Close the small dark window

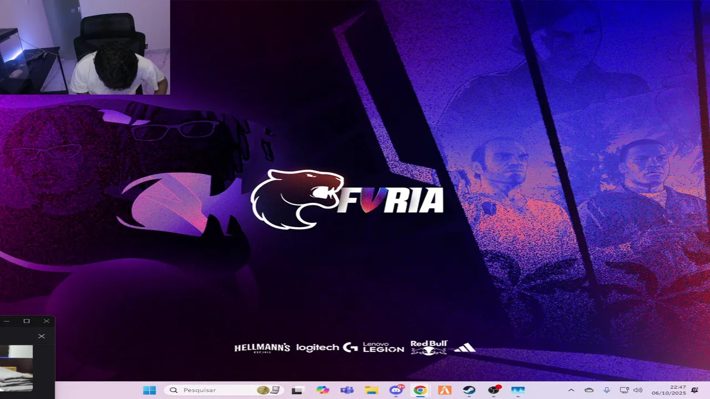(47, 321)
